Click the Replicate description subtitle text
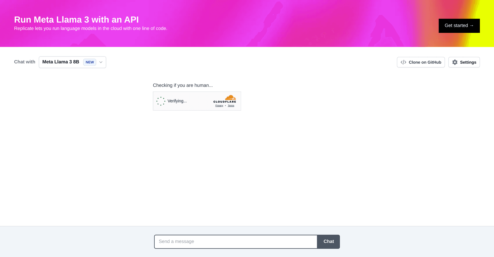Viewport: 494px width, 257px height. click(91, 28)
